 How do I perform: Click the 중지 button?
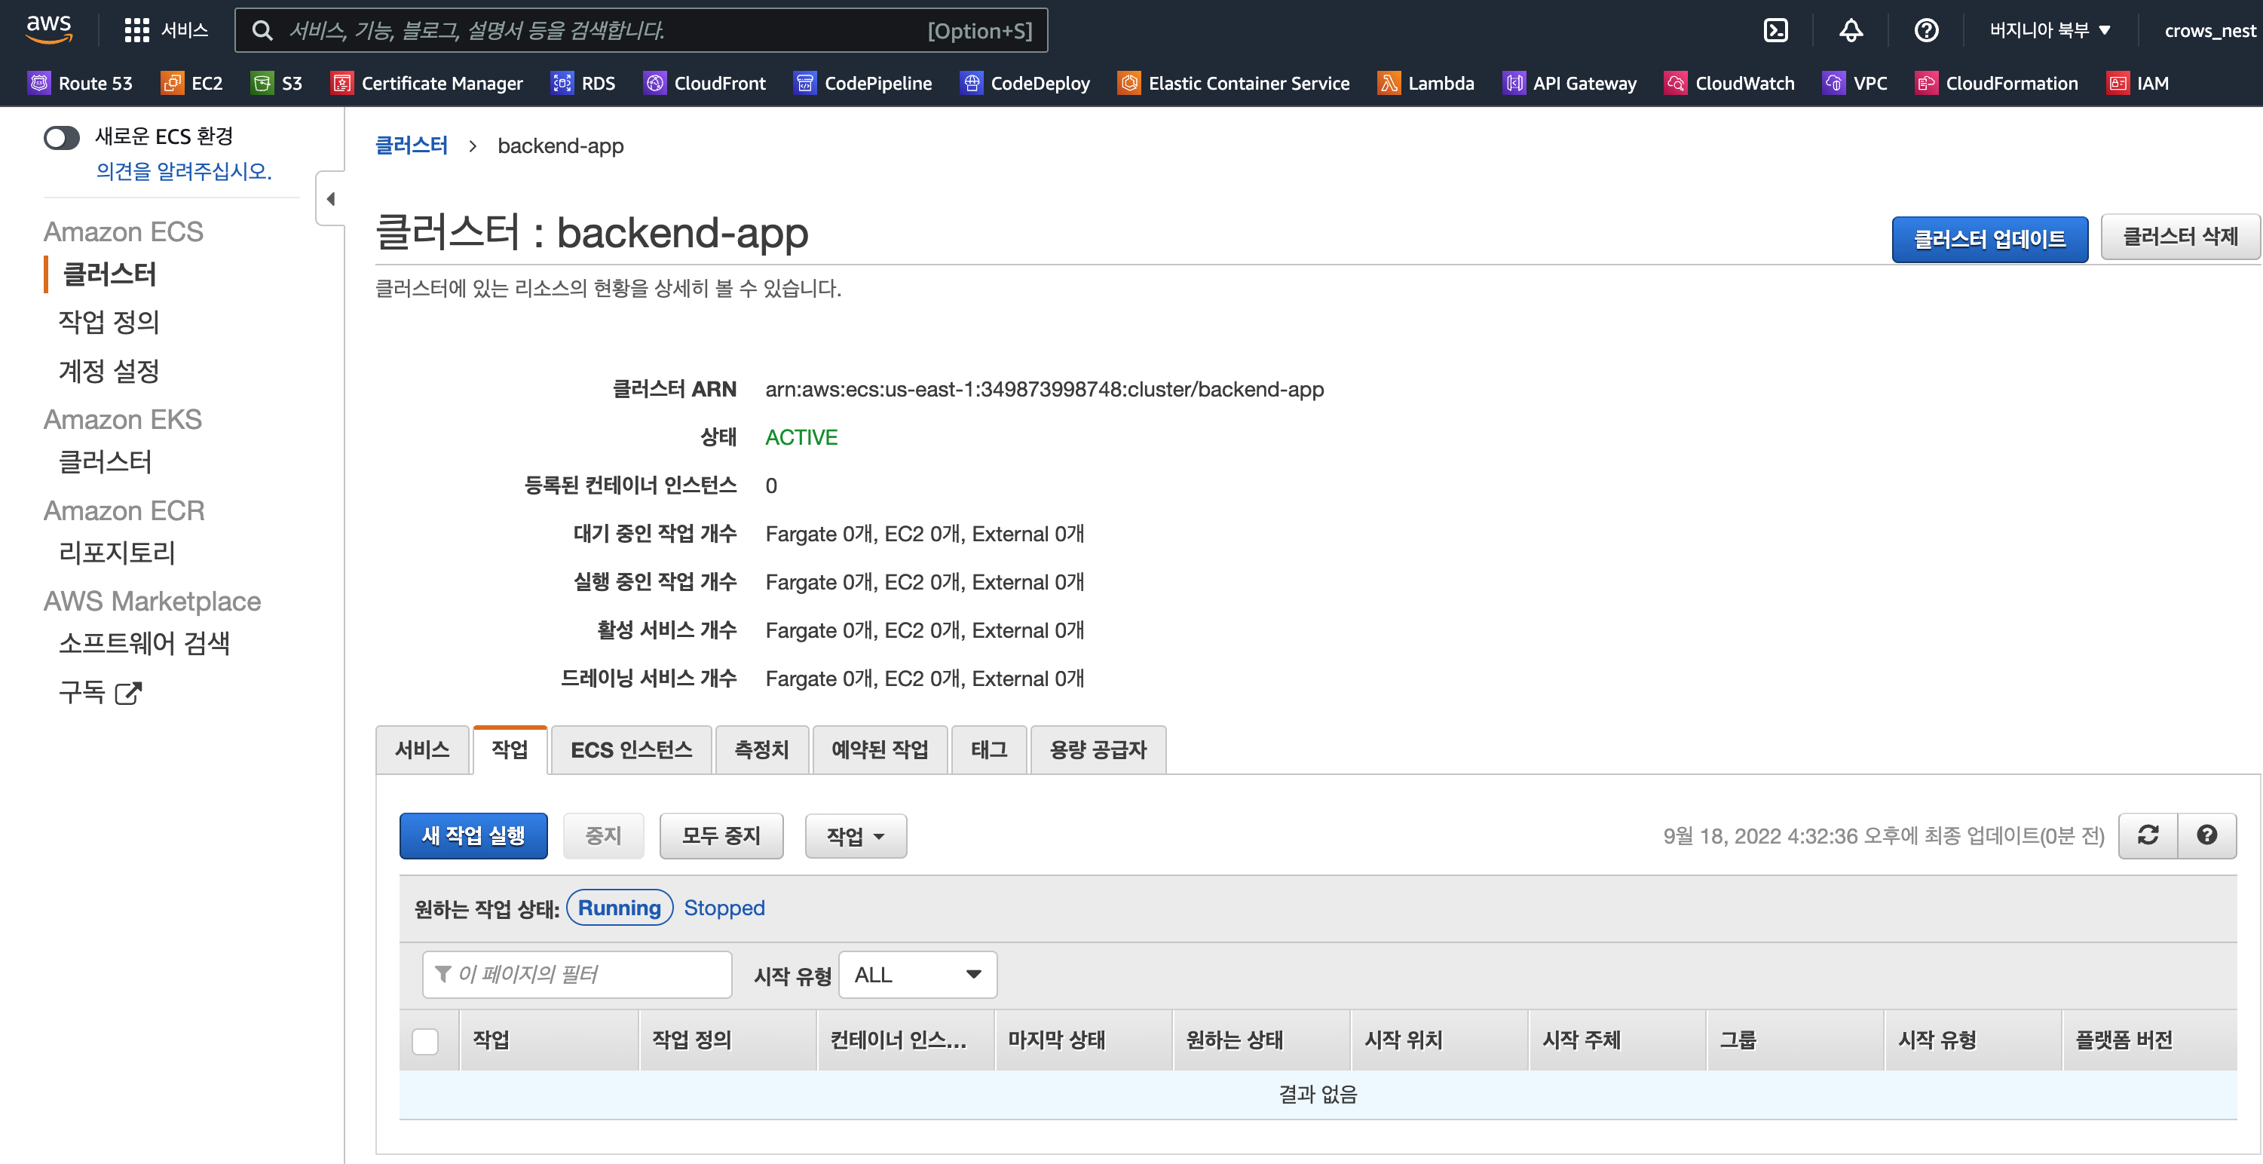(604, 835)
